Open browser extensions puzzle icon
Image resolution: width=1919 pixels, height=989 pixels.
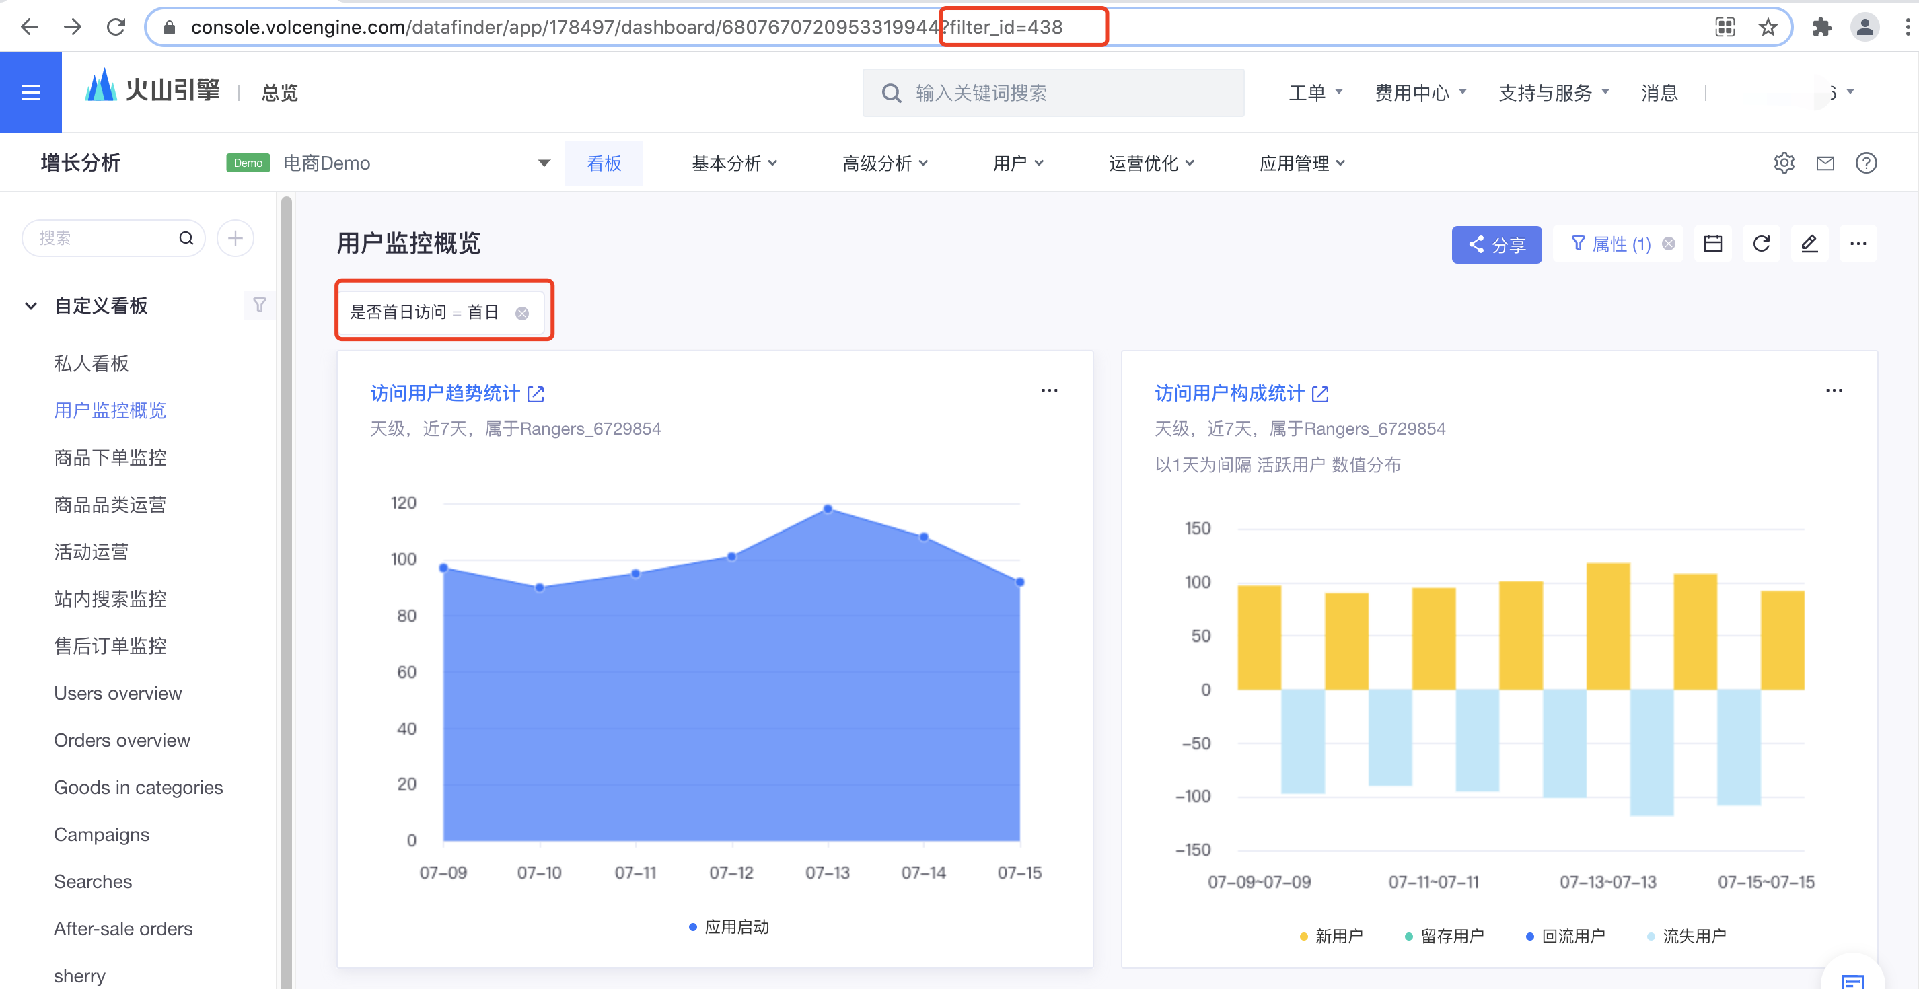(x=1821, y=28)
